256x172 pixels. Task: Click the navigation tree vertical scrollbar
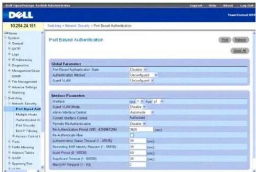pyautogui.click(x=42, y=100)
